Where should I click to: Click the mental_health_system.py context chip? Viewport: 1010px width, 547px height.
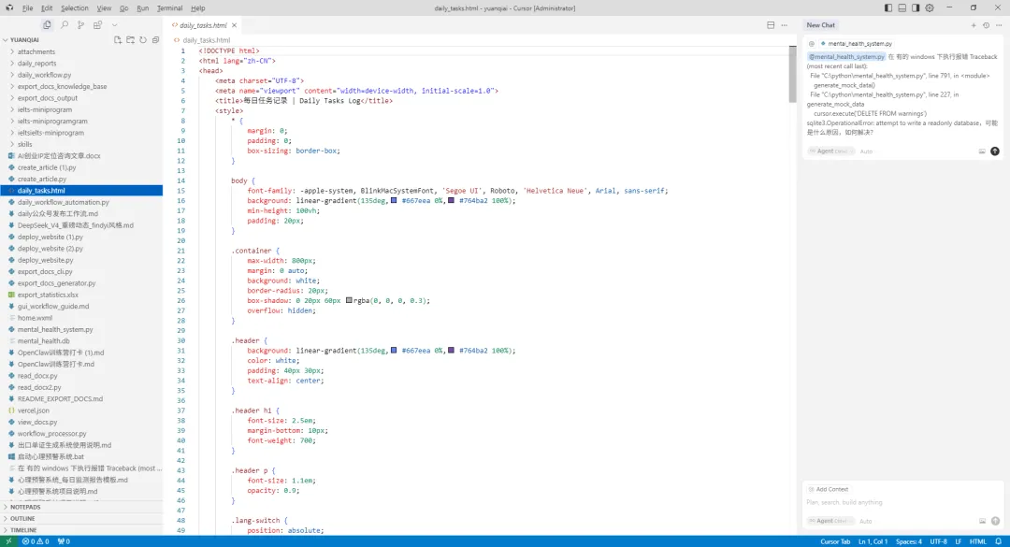coord(856,43)
